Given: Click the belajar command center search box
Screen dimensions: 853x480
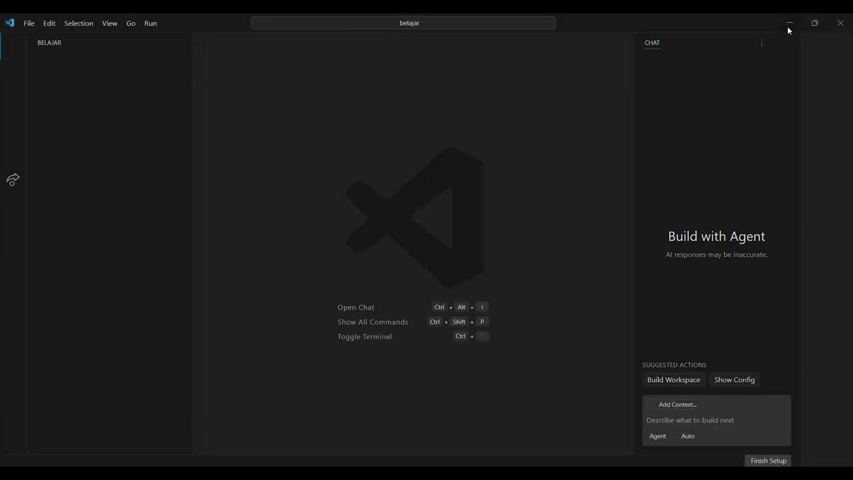Looking at the screenshot, I should (403, 23).
